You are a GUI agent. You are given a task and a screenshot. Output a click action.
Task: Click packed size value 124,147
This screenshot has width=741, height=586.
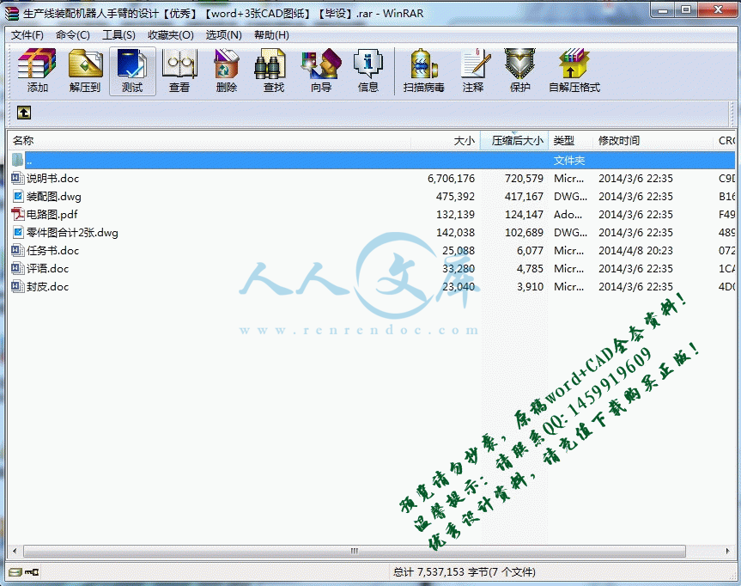click(524, 214)
